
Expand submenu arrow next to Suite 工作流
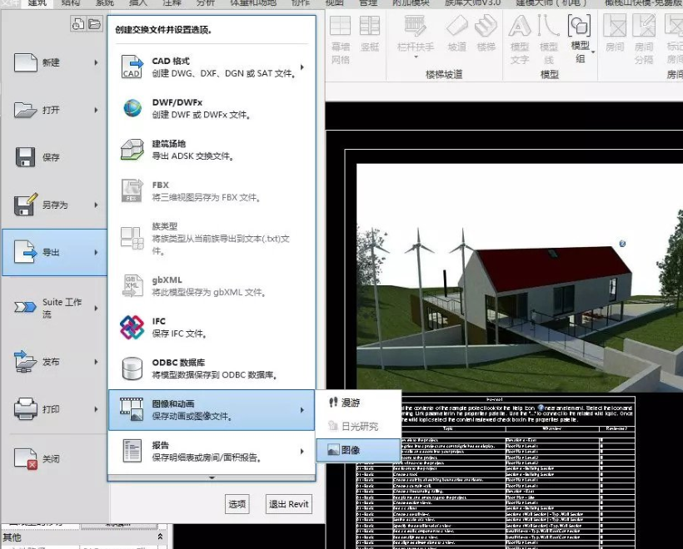[96, 308]
